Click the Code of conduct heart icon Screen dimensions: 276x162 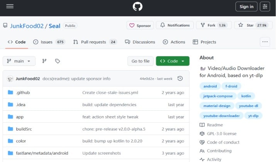202,142
